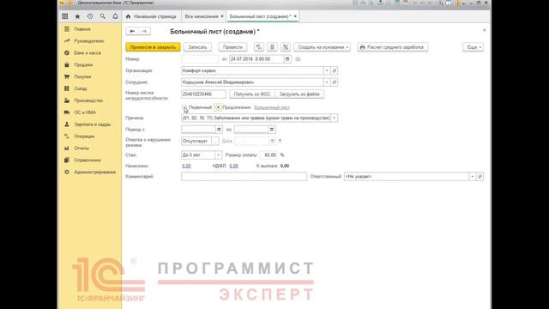Screen dimensions: 549x309
Task: Open calendar for Период с date
Action: (219, 130)
